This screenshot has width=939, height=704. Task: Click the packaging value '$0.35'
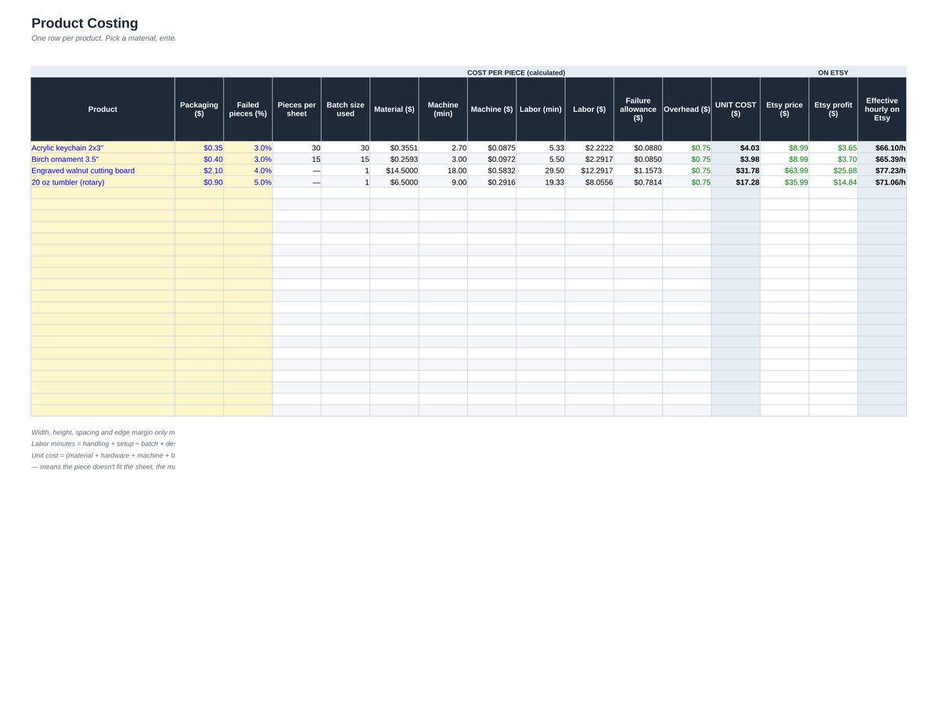[x=199, y=148]
